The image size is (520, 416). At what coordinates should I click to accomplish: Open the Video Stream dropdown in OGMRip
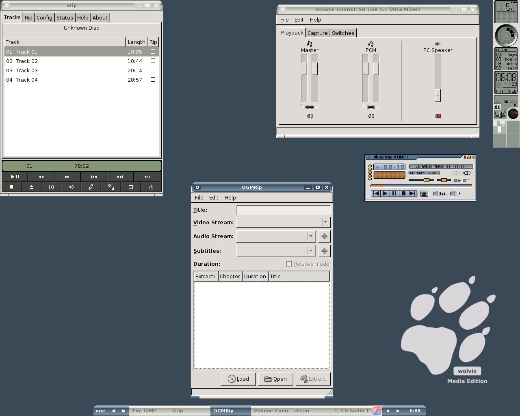point(283,222)
